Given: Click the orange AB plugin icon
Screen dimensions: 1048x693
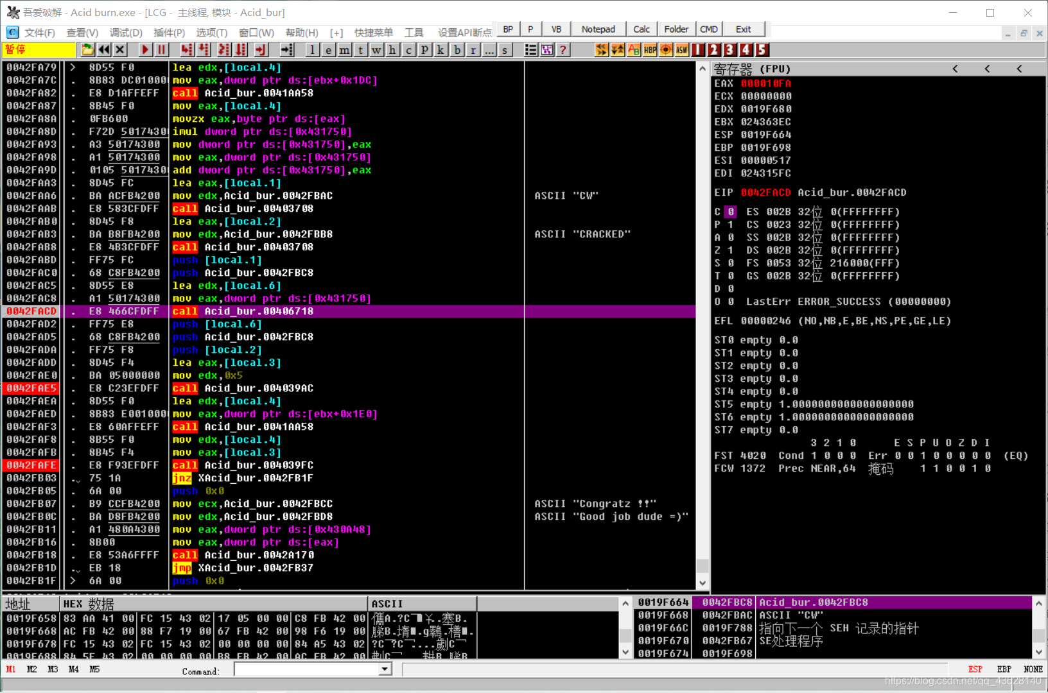Looking at the screenshot, I should (x=634, y=49).
